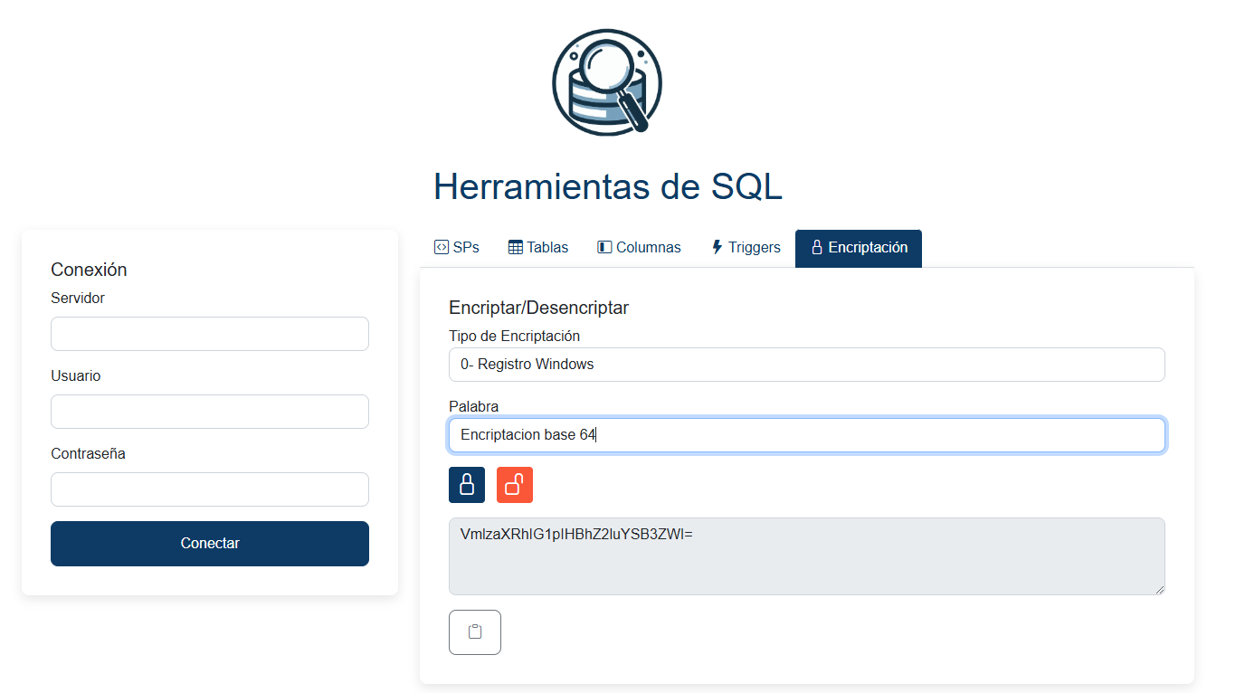Viewport: 1245px width, 693px height.
Task: Click the orange unlock decrypt icon
Action: pos(514,484)
